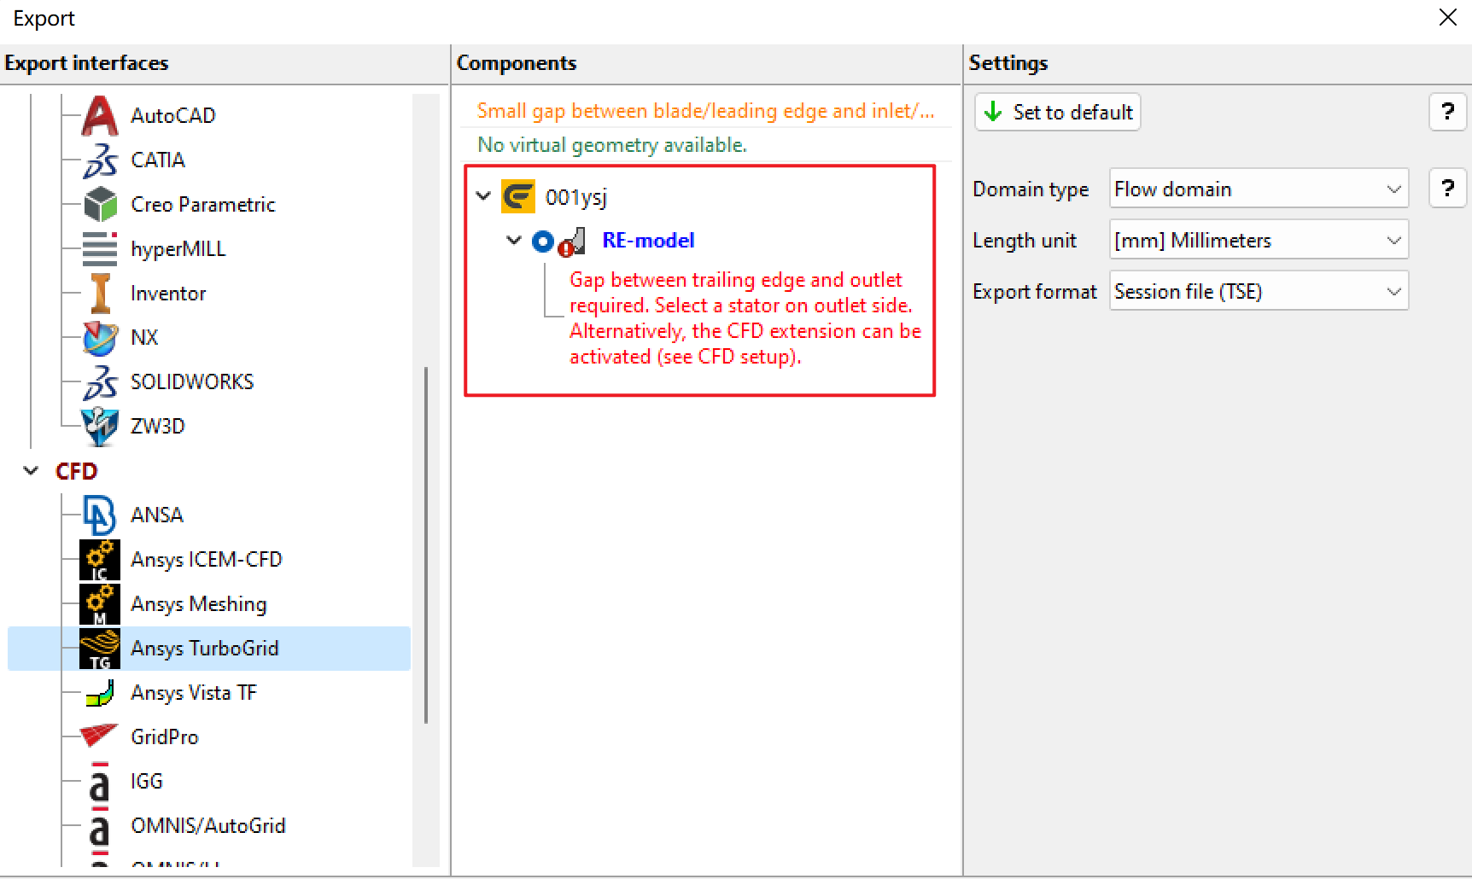Image resolution: width=1472 pixels, height=879 pixels.
Task: Toggle the RE-model radio button
Action: click(x=543, y=242)
